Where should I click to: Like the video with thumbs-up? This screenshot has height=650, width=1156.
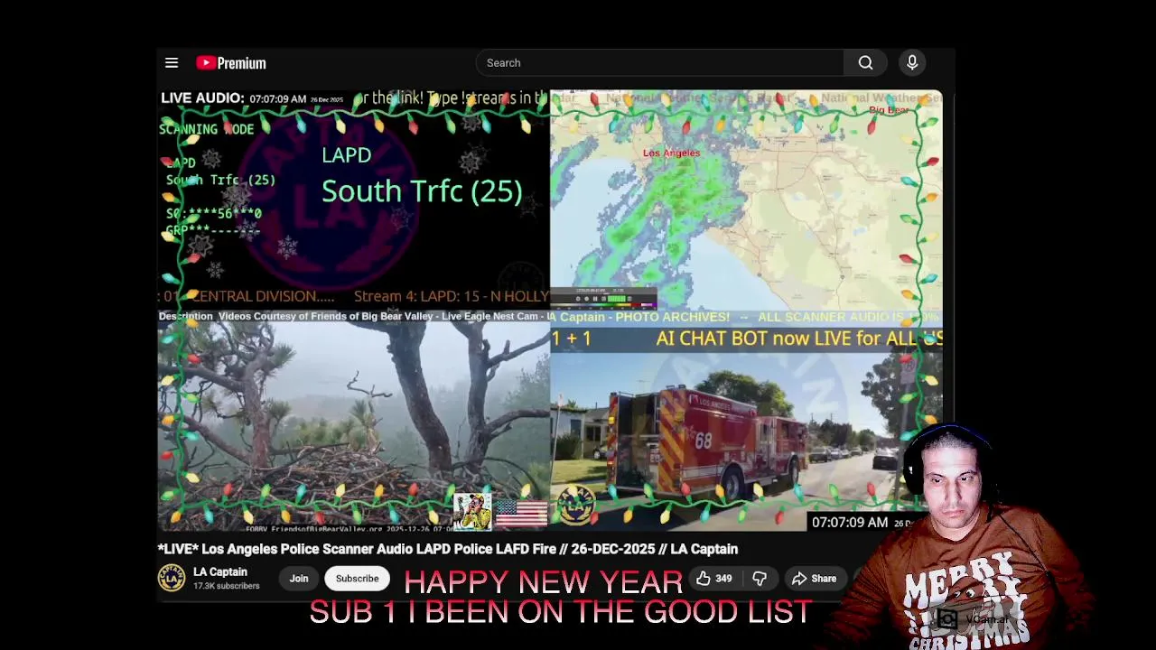pyautogui.click(x=713, y=579)
